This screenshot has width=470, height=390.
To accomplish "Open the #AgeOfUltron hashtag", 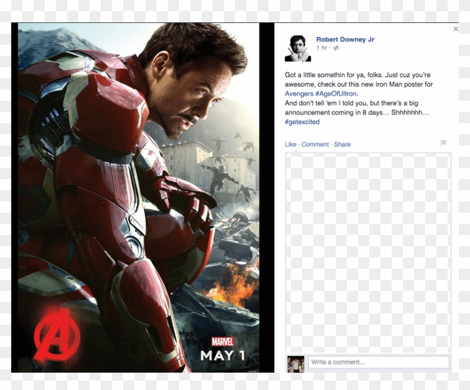I will tap(336, 93).
